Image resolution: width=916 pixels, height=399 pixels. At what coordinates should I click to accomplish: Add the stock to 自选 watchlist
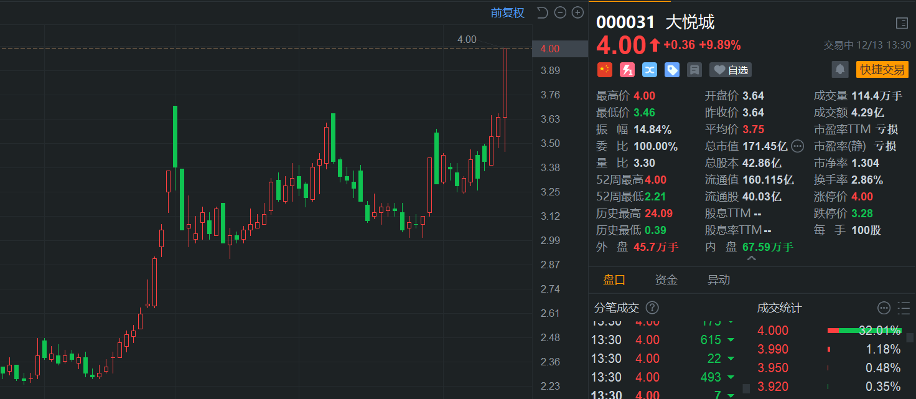[x=731, y=70]
